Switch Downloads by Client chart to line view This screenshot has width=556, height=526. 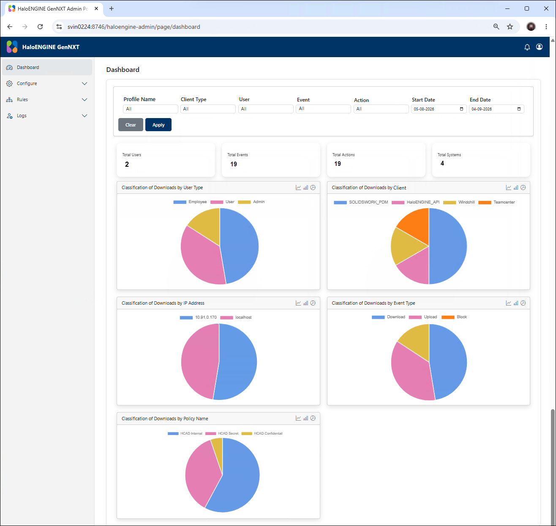[509, 187]
